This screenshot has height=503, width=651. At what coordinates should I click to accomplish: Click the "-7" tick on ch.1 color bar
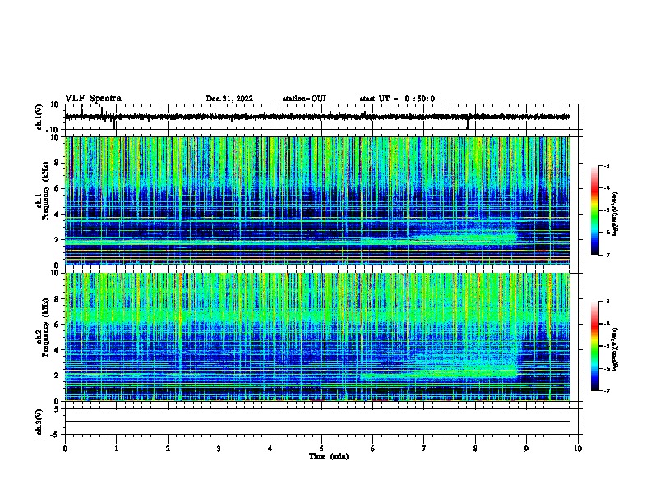tap(607, 255)
